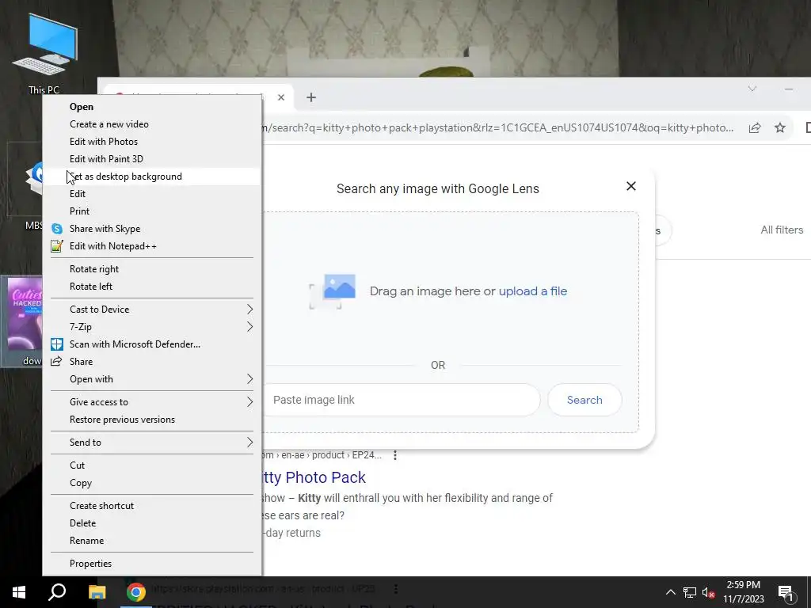Open Chrome tab search chevron
Image resolution: width=811 pixels, height=608 pixels.
tap(752, 89)
